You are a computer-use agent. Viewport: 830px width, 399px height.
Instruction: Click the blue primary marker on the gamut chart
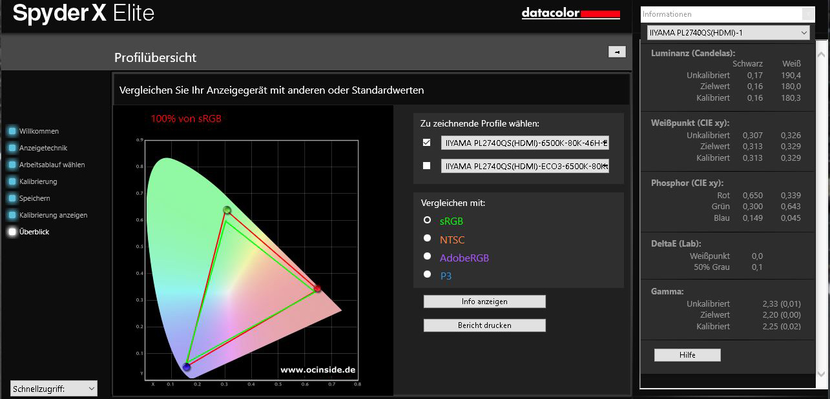pyautogui.click(x=187, y=367)
